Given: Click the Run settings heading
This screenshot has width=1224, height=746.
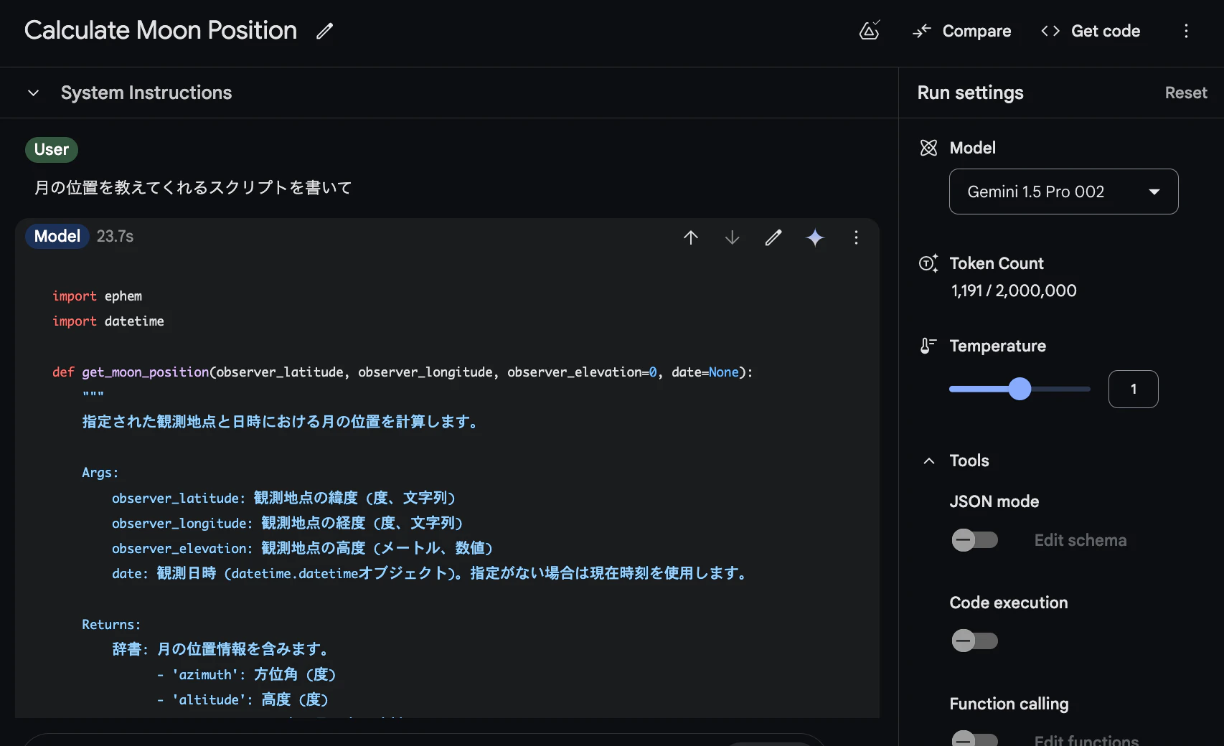Looking at the screenshot, I should (x=970, y=93).
